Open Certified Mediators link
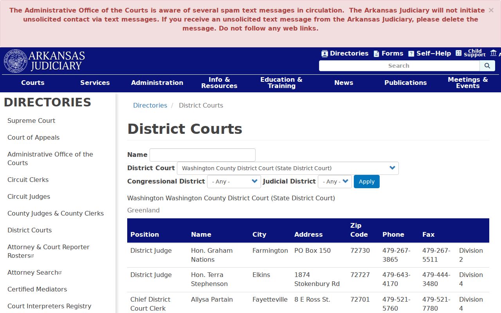 [37, 289]
